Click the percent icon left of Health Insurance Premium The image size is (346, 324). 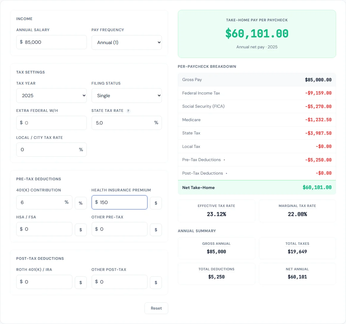pyautogui.click(x=81, y=203)
